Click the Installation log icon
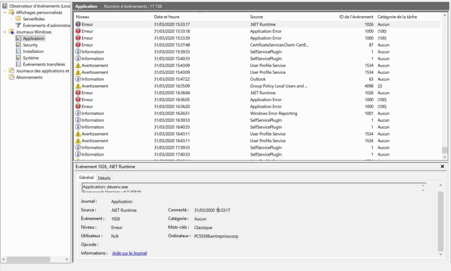451x271 pixels. click(18, 51)
